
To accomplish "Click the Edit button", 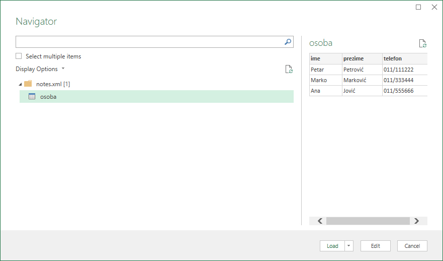I will click(376, 246).
